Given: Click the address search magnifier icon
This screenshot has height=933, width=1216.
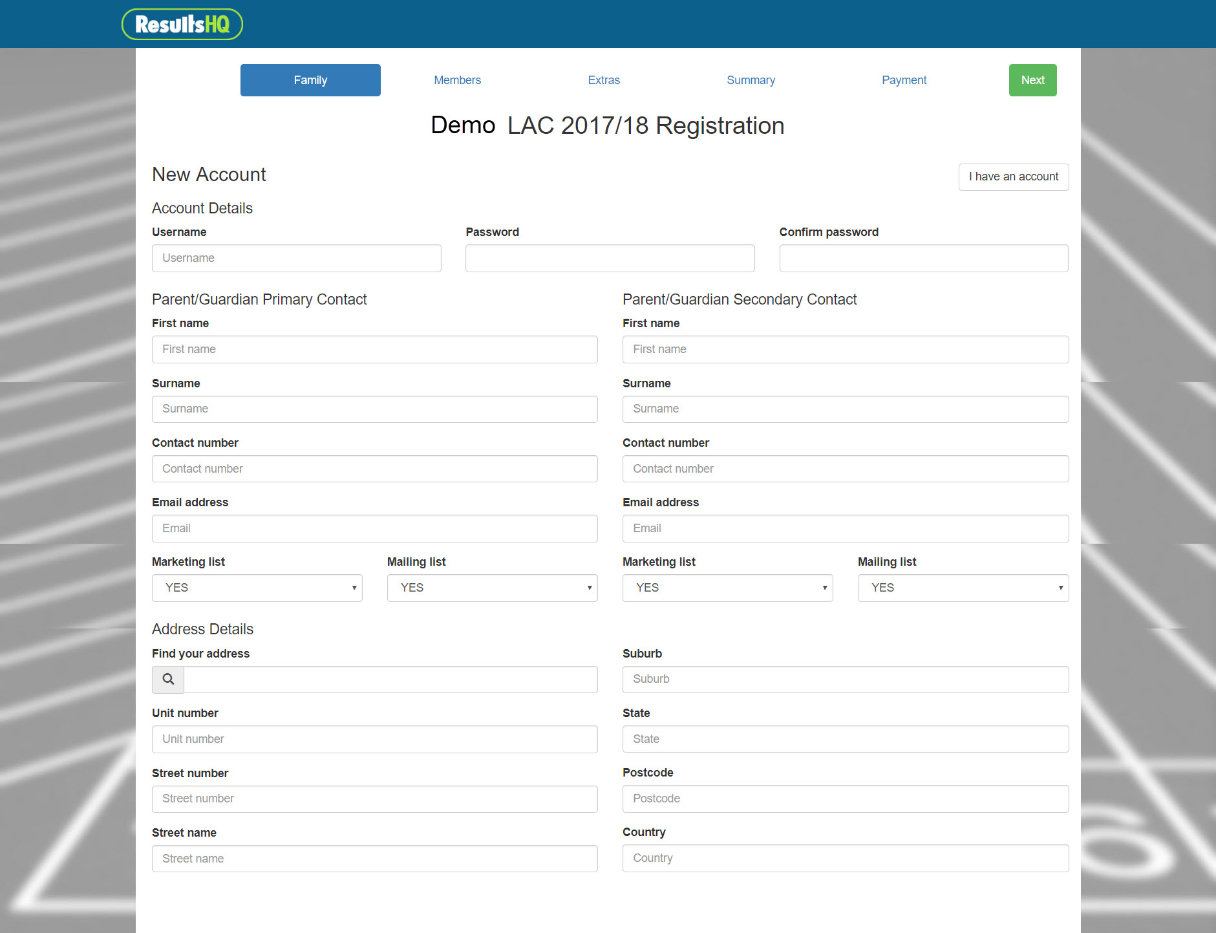Looking at the screenshot, I should point(168,680).
